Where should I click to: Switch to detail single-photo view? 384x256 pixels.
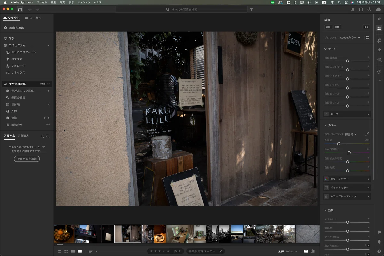click(x=80, y=251)
